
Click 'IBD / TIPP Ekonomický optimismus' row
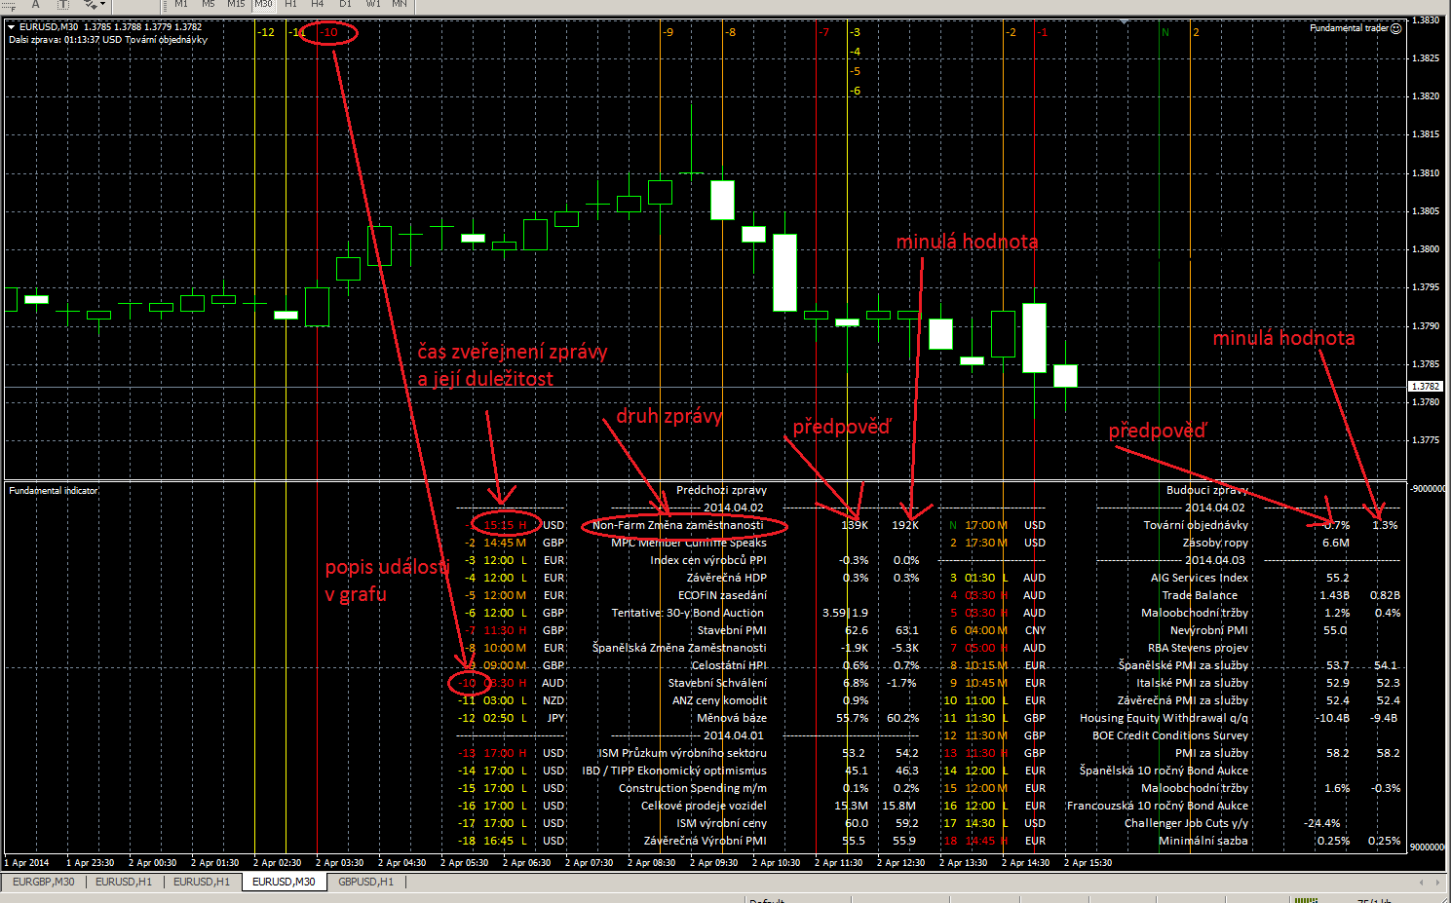(x=674, y=771)
